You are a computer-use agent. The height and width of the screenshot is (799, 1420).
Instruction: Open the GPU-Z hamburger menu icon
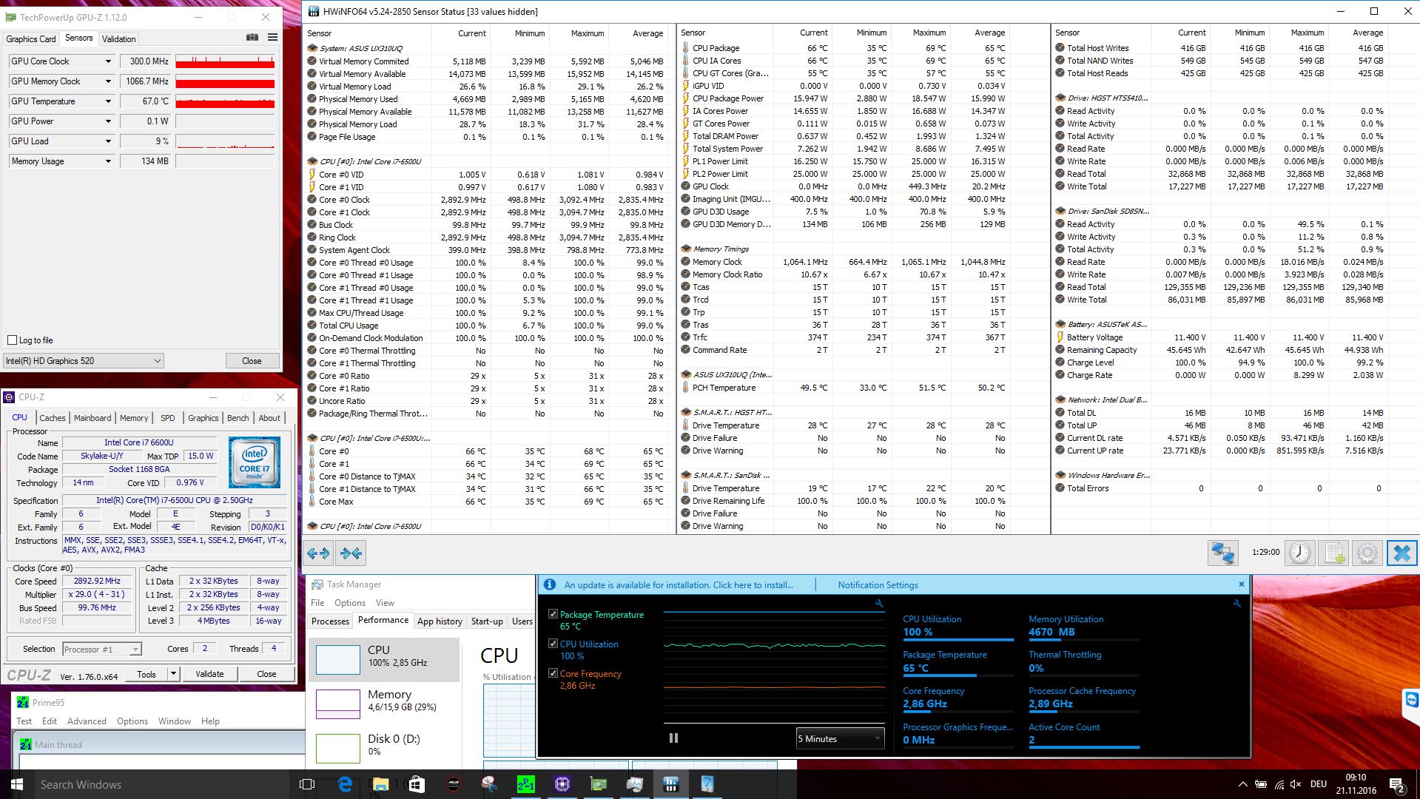[x=272, y=38]
